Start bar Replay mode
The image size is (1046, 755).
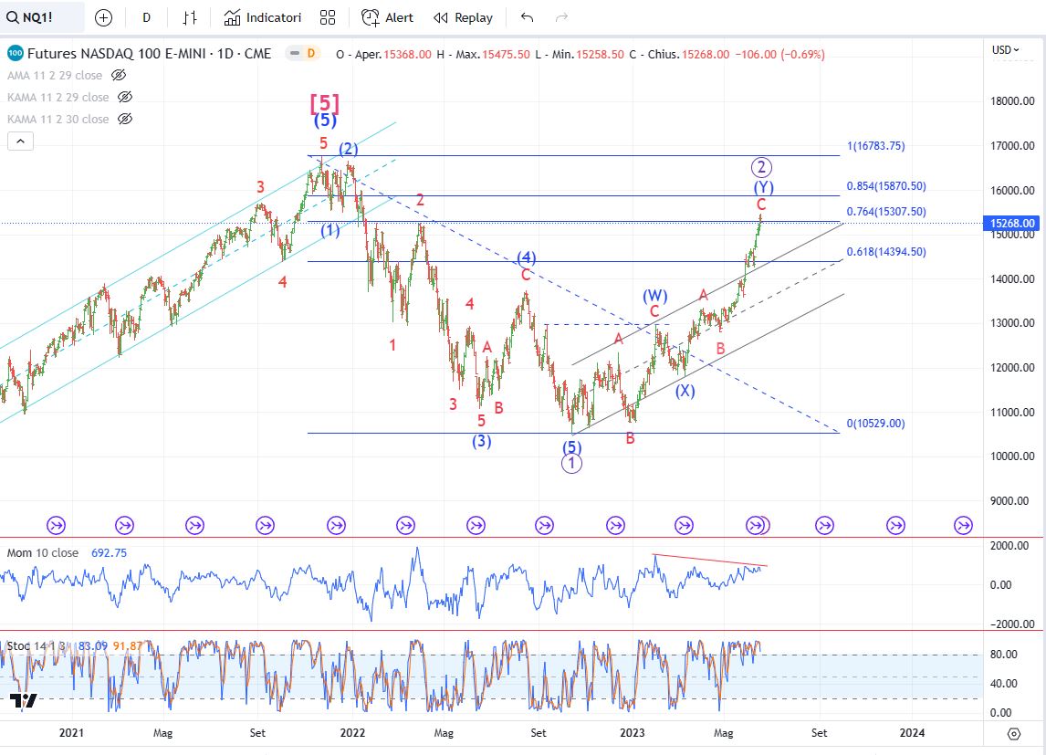463,18
